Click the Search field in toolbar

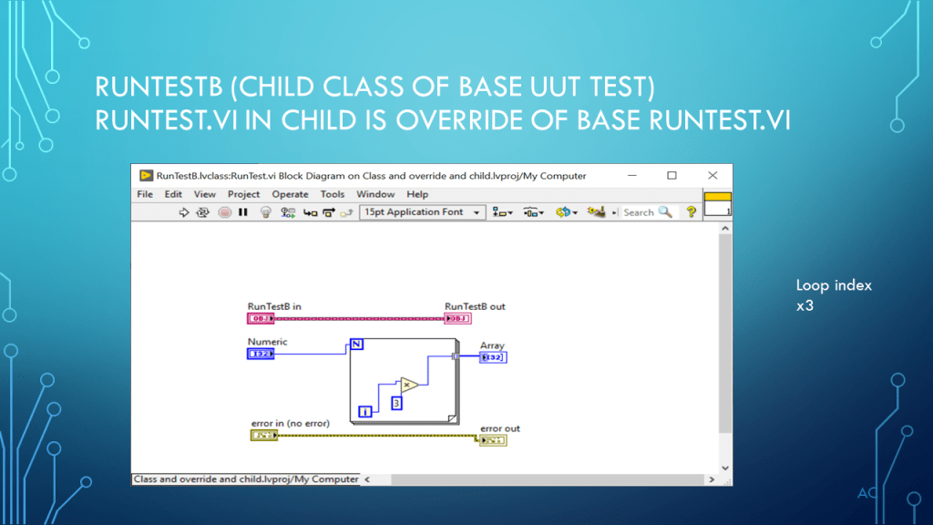click(647, 212)
